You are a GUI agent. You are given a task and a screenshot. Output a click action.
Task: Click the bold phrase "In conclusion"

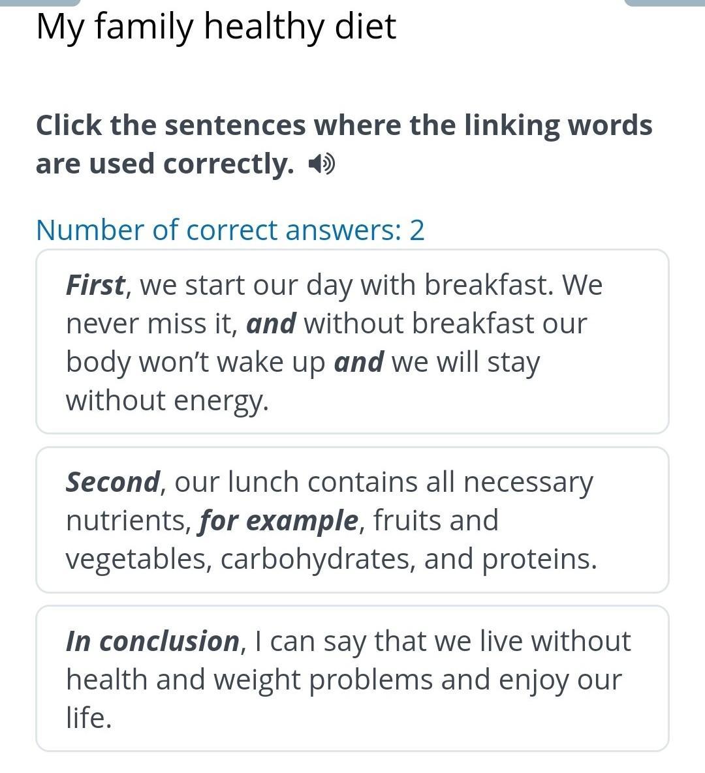[153, 641]
